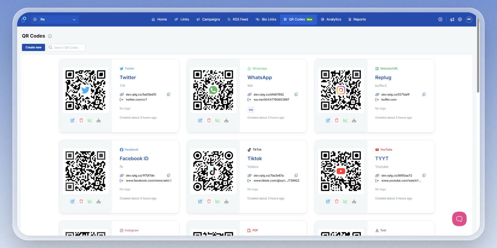
Task: Open the chat support bubble
Action: (x=459, y=219)
